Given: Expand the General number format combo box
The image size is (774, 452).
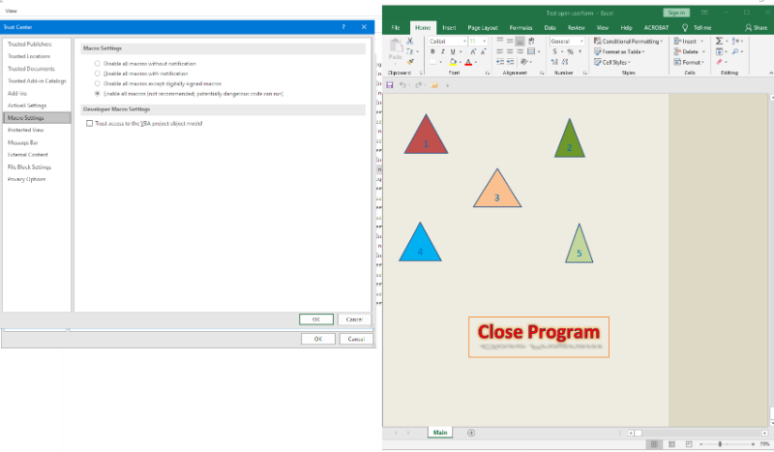Looking at the screenshot, I should (x=580, y=42).
